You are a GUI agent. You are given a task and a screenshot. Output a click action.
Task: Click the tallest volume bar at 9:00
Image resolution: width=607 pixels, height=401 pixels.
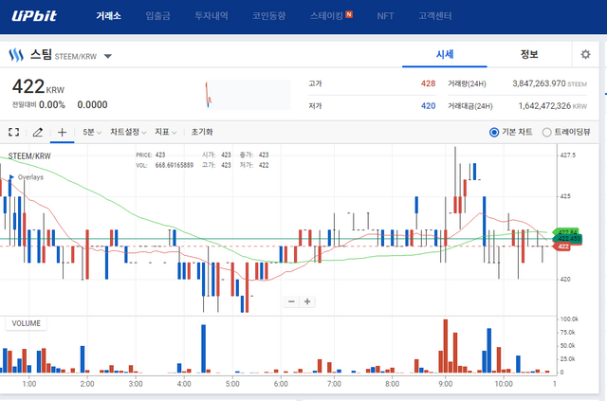(446, 346)
